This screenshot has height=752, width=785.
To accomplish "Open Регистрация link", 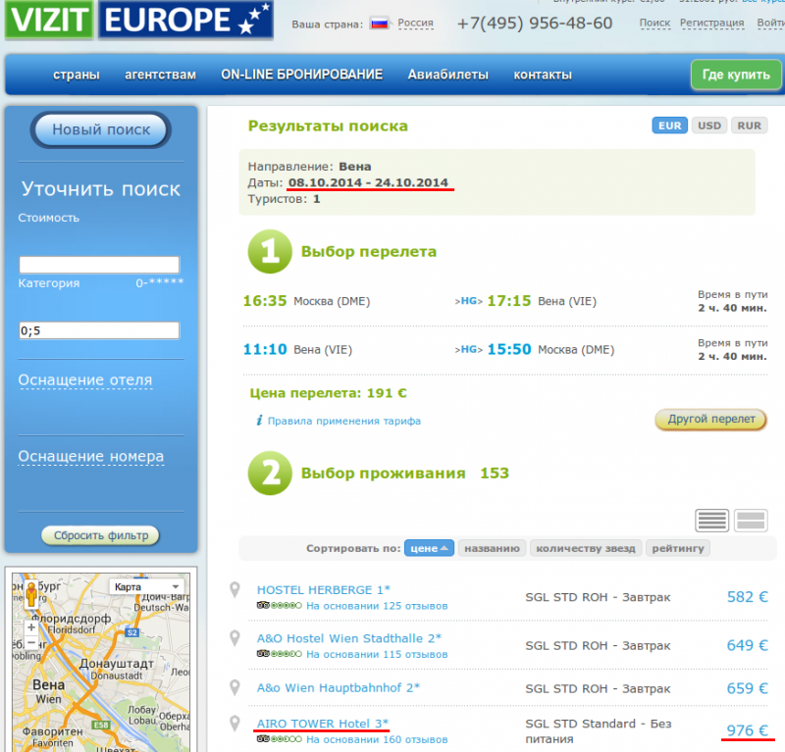I will (712, 23).
